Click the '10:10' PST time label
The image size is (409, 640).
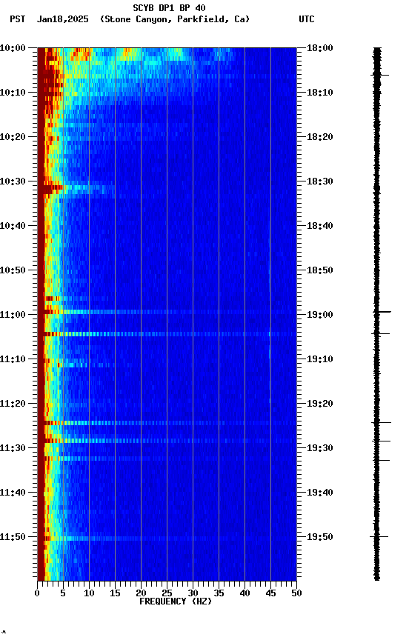[x=13, y=93]
